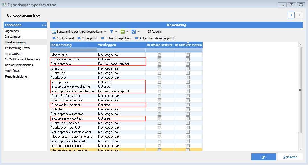Enable In OutSite checkbox for Verkooprelatie row

coord(188,64)
